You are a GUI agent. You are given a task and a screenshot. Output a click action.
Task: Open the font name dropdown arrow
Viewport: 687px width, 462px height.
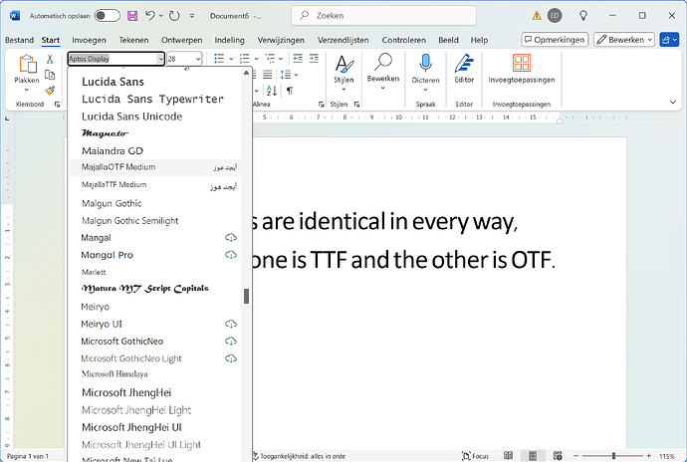(x=160, y=59)
